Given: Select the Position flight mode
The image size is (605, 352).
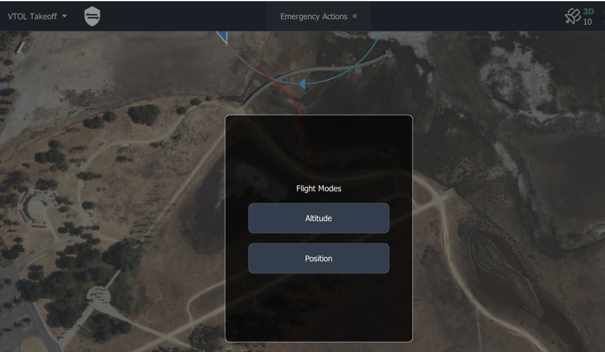Looking at the screenshot, I should [x=319, y=258].
